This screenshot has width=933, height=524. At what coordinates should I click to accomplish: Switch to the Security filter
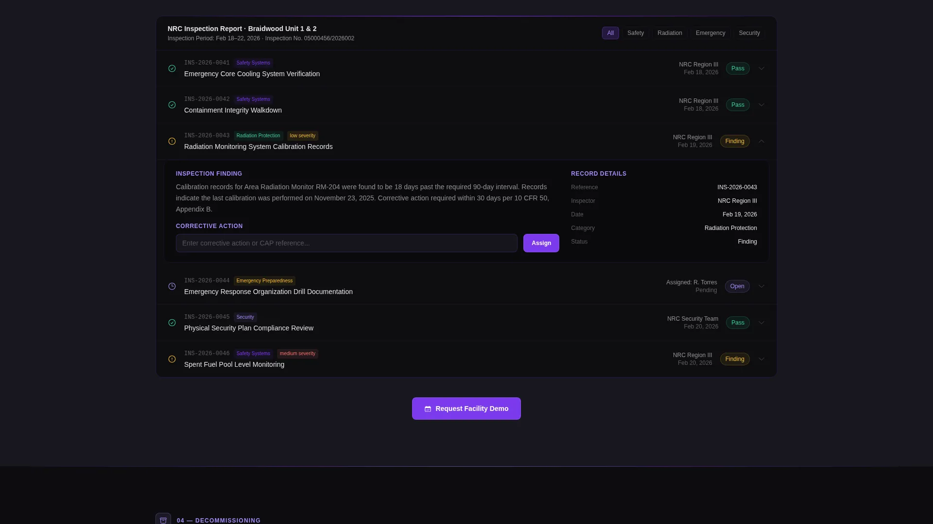(749, 33)
